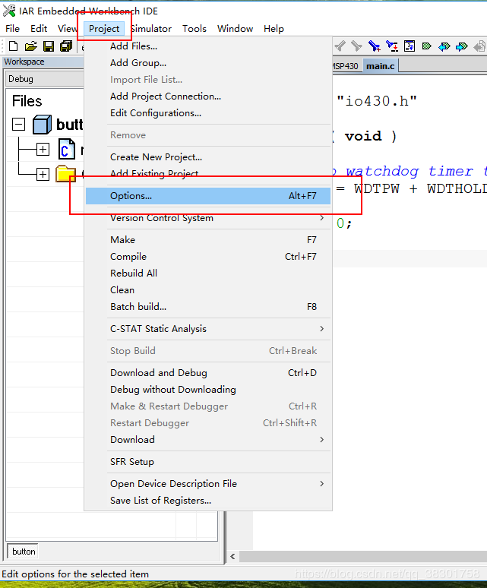Click the grayed Import File List... entry
Image resolution: width=487 pixels, height=588 pixels.
[208, 80]
